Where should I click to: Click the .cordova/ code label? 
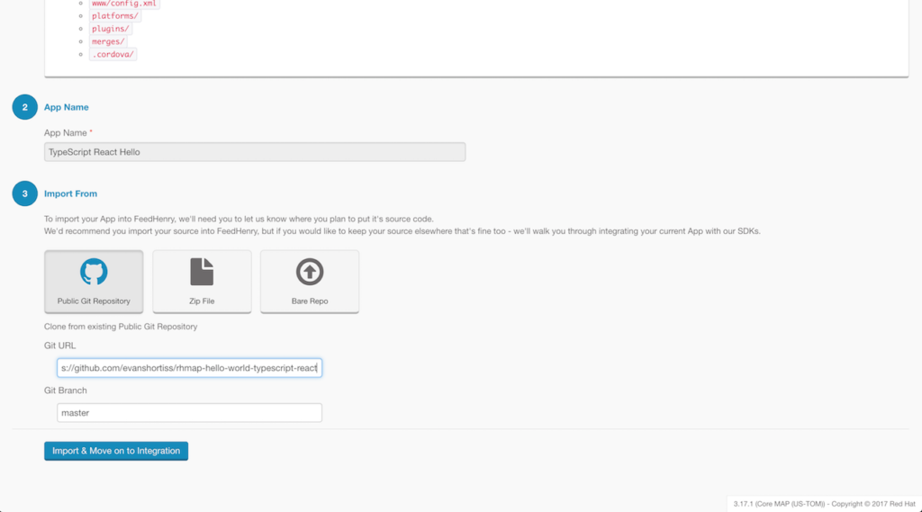113,54
